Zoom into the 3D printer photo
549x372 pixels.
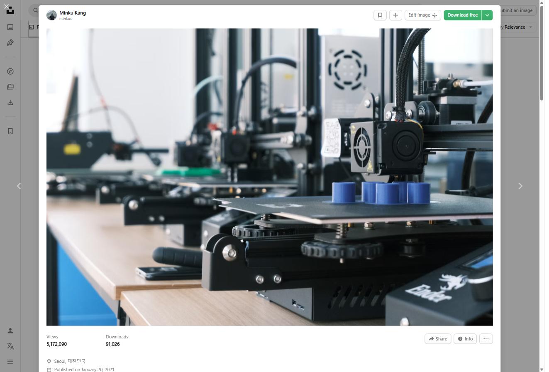click(x=270, y=177)
